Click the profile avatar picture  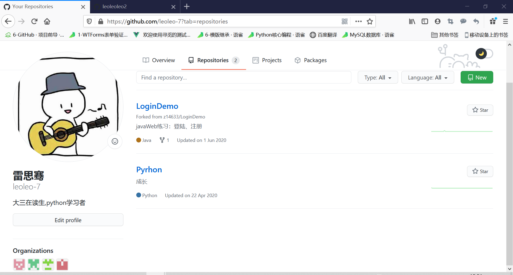point(68,107)
